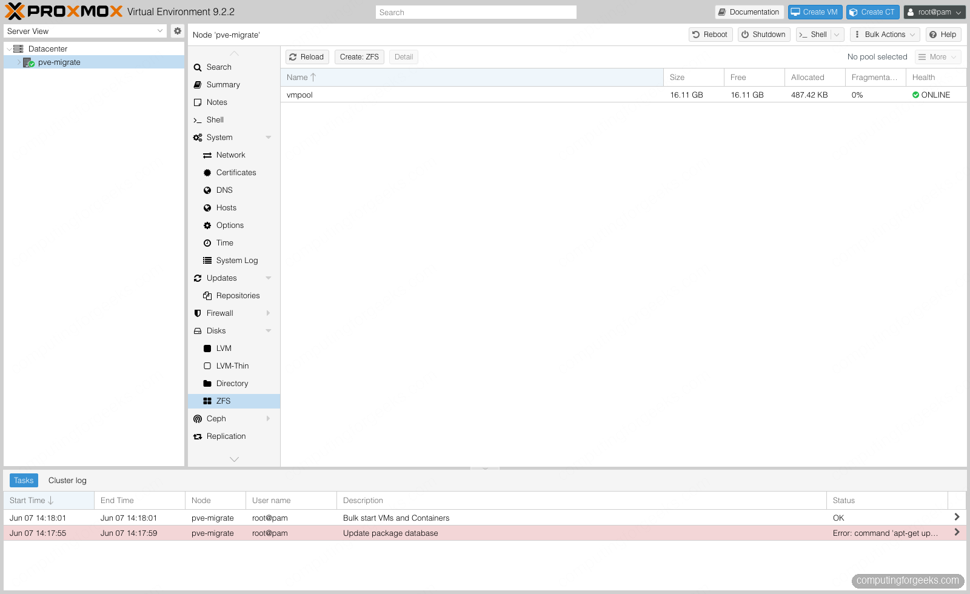Sort tasks by Start Time header
Viewport: 970px width, 594px height.
pos(48,501)
